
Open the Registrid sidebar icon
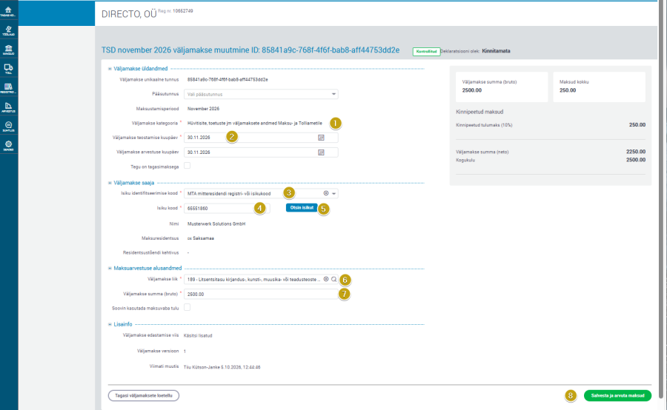click(8, 88)
